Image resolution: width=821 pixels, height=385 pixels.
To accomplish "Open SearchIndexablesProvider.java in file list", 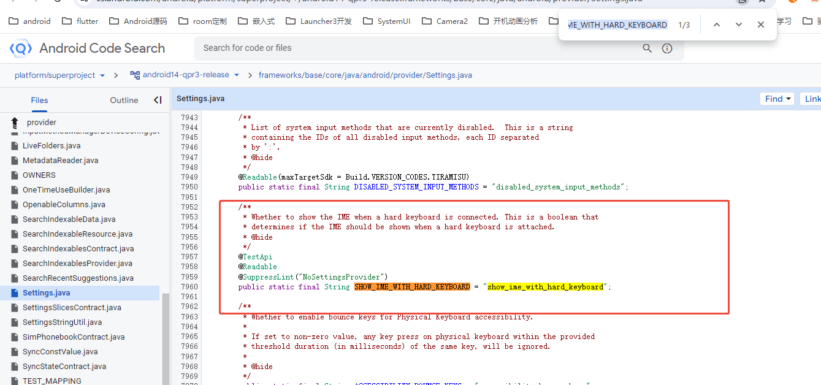I will [77, 264].
